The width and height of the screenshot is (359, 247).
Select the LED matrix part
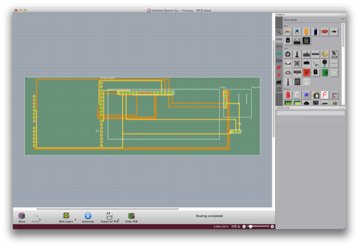click(334, 95)
